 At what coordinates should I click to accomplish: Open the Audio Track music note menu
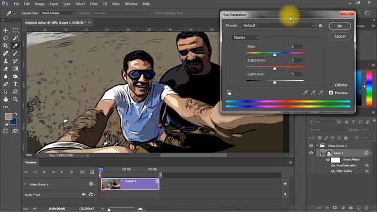[91, 194]
